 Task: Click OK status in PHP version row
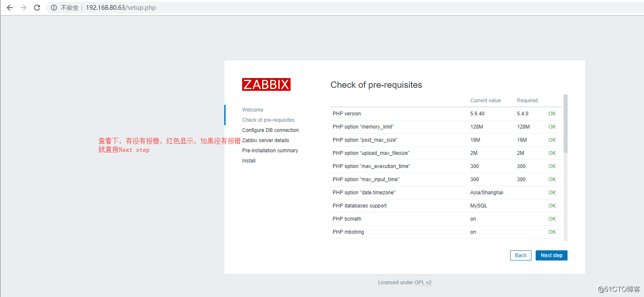(552, 114)
